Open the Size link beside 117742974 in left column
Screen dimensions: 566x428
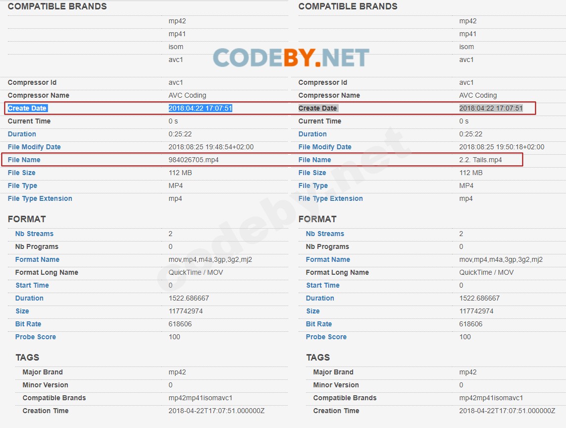point(22,311)
